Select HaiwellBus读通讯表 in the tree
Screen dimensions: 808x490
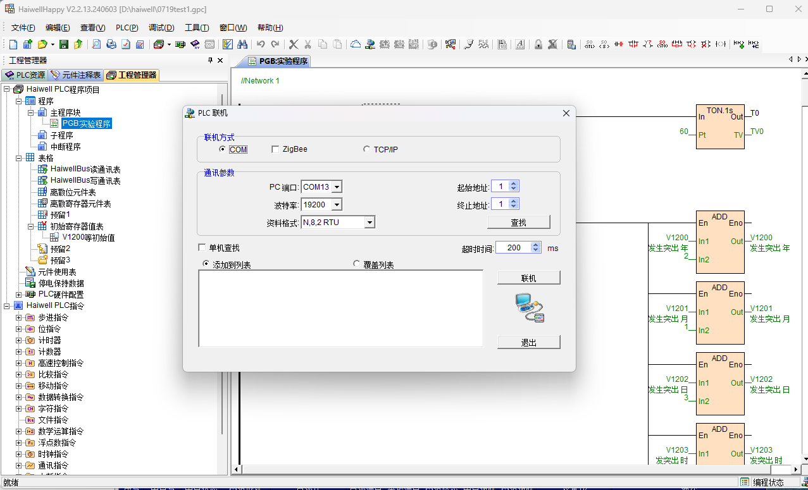(x=85, y=169)
